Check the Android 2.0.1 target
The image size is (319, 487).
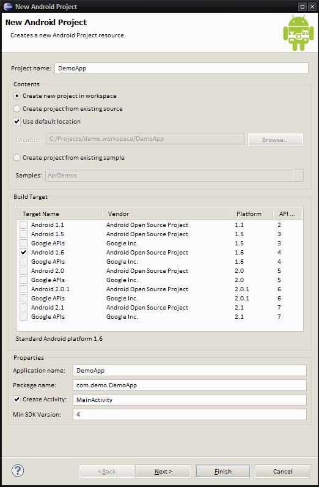pos(23,289)
